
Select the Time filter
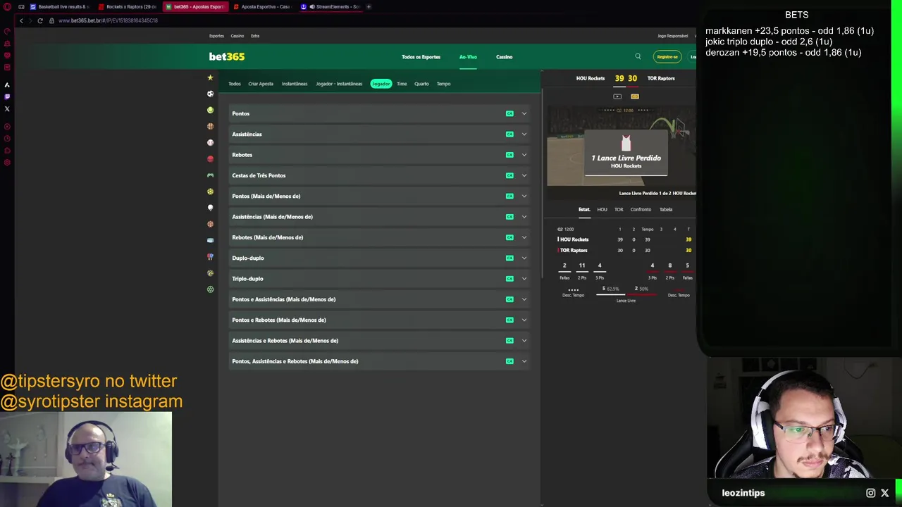point(402,84)
